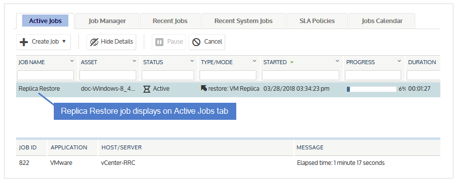Open the Recent Jobs tab
The width and height of the screenshot is (466, 191).
pyautogui.click(x=170, y=21)
